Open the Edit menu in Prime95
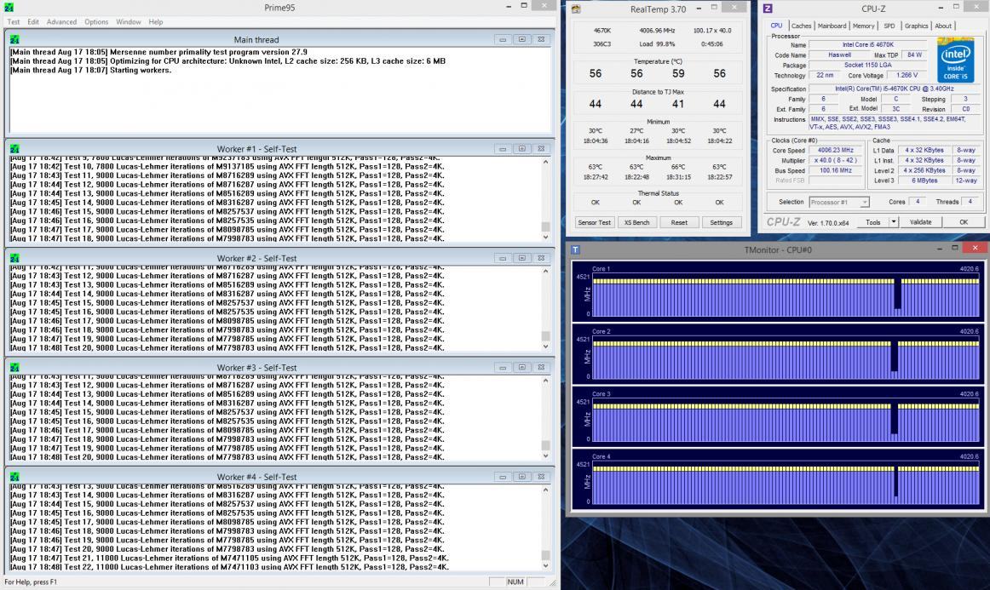Image resolution: width=990 pixels, height=590 pixels. 33,21
